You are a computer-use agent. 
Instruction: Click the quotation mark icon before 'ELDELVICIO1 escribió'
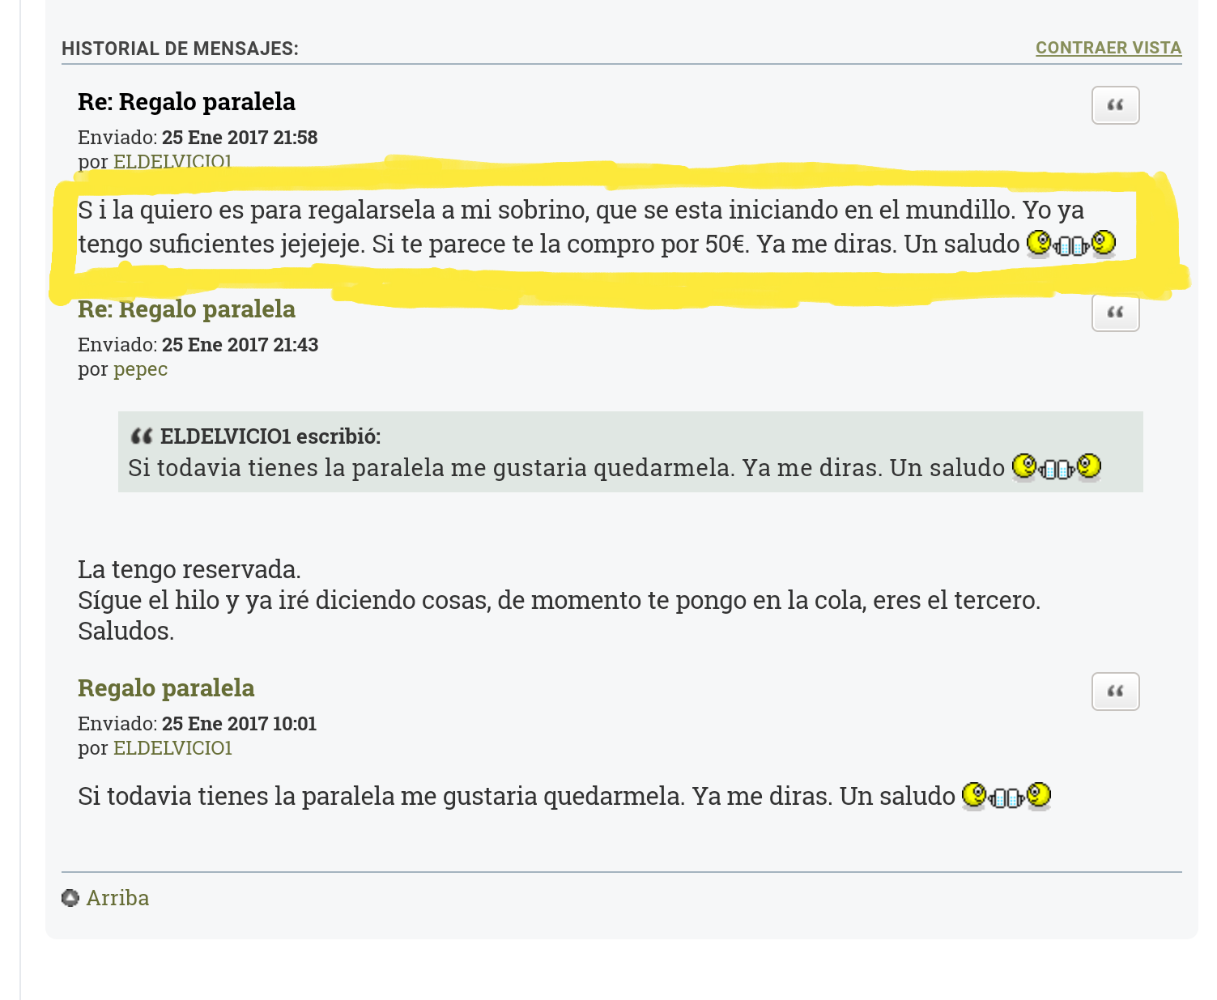coord(142,437)
